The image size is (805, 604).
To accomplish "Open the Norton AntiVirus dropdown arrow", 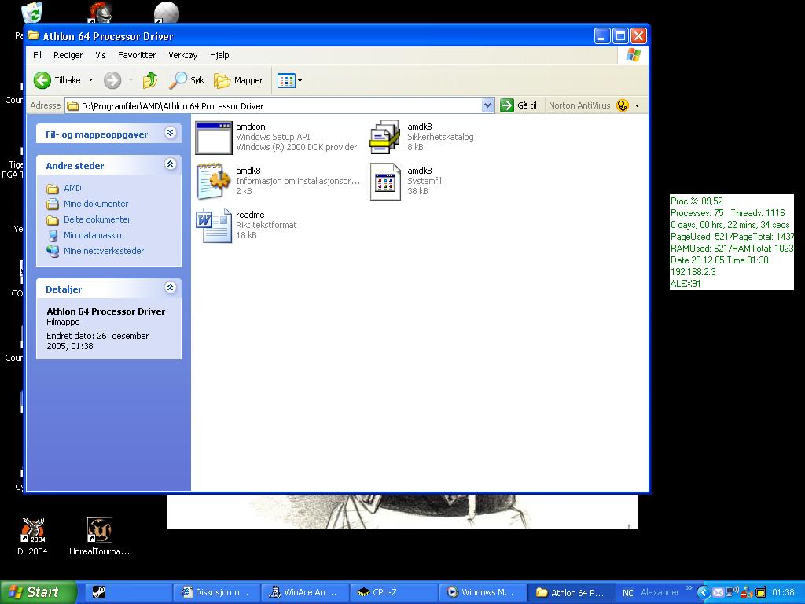I will point(637,106).
